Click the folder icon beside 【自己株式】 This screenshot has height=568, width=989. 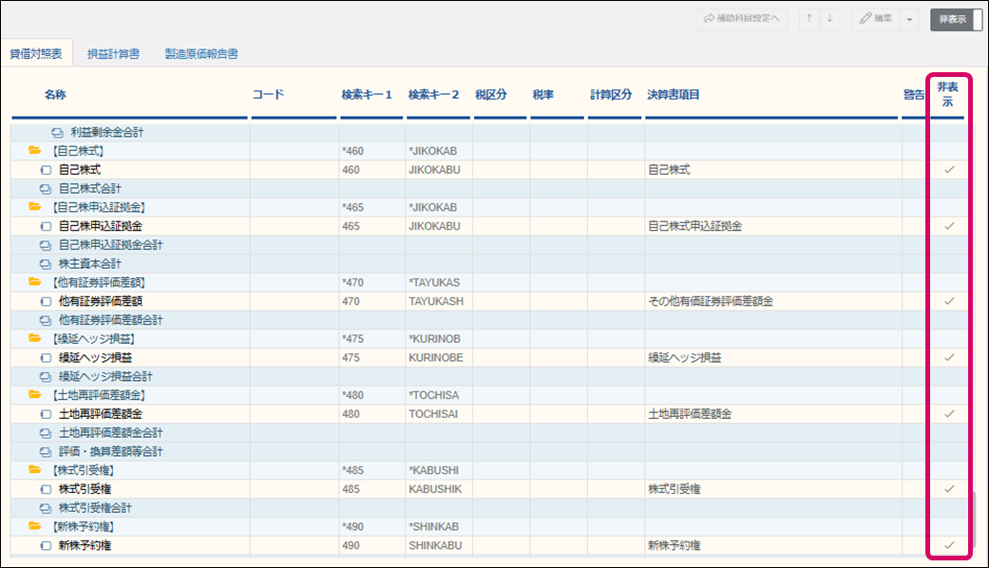(35, 151)
